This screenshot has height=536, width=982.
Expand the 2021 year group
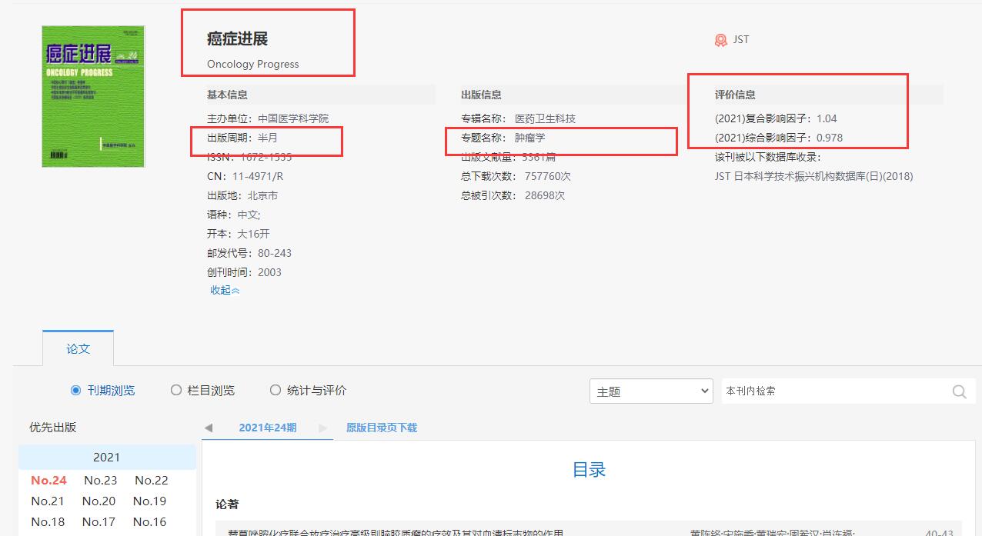click(108, 458)
